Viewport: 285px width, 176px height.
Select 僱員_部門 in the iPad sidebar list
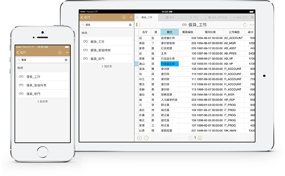(107, 59)
